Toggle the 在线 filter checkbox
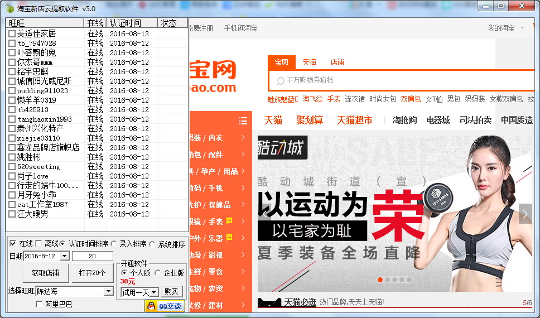The height and width of the screenshot is (318, 540). point(13,244)
